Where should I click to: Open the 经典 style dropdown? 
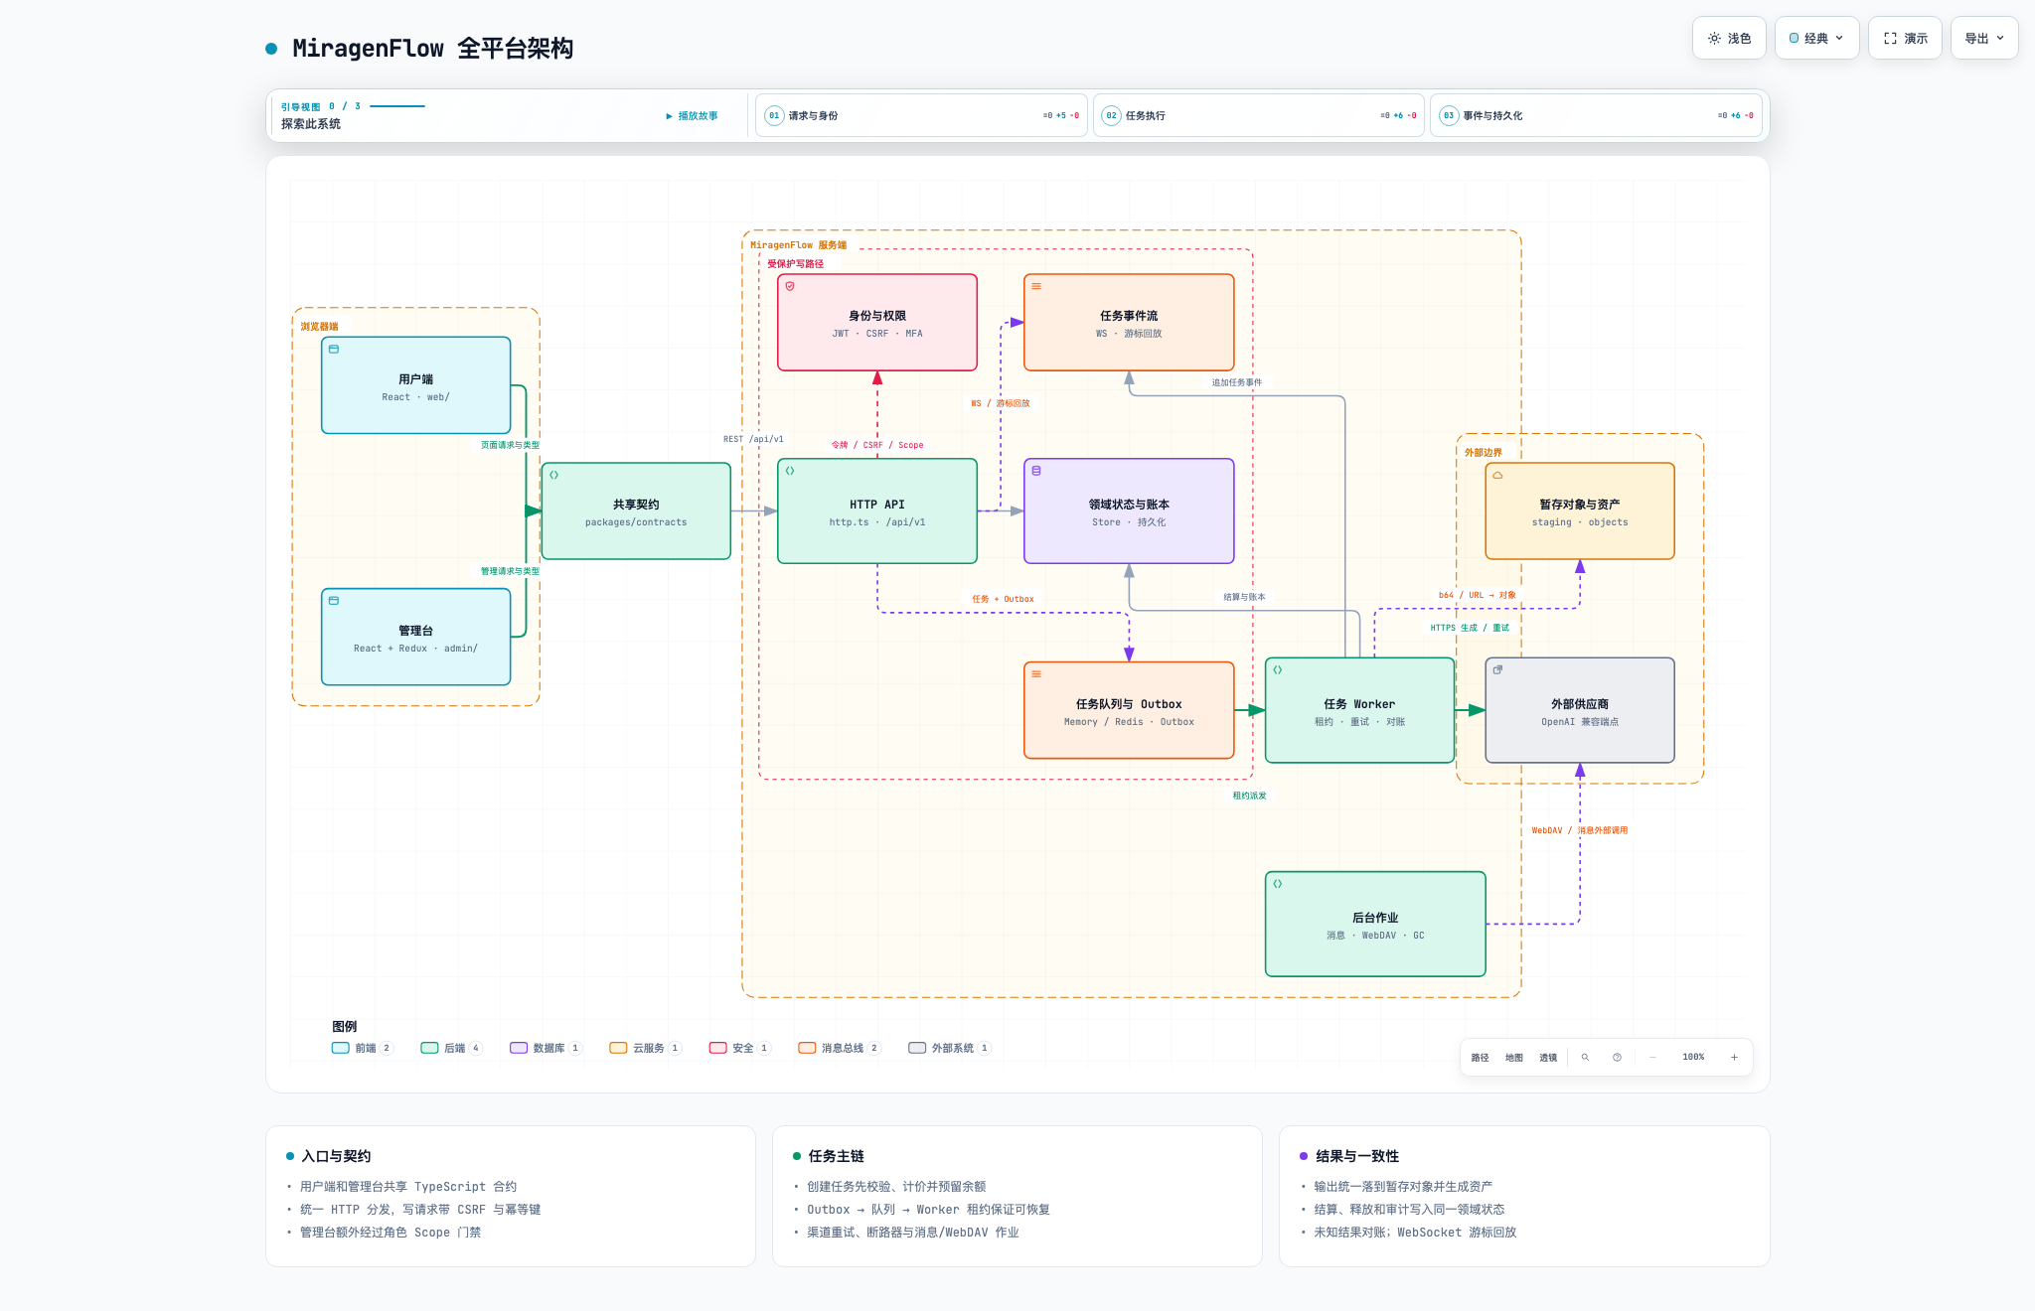coord(1816,38)
